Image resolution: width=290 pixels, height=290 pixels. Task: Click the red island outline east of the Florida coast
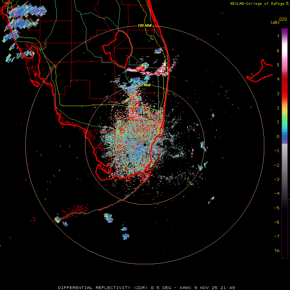click(x=259, y=71)
